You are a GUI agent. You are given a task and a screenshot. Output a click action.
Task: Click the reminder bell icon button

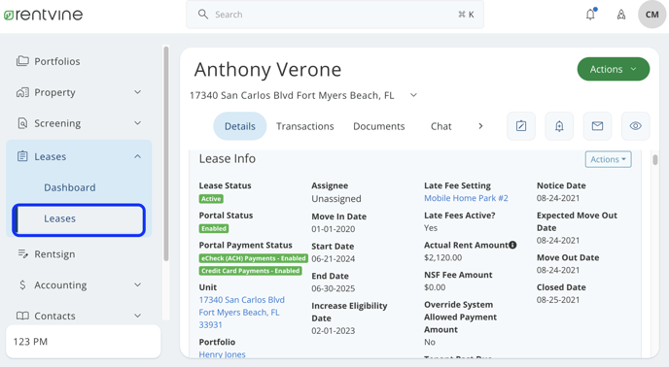coord(559,126)
